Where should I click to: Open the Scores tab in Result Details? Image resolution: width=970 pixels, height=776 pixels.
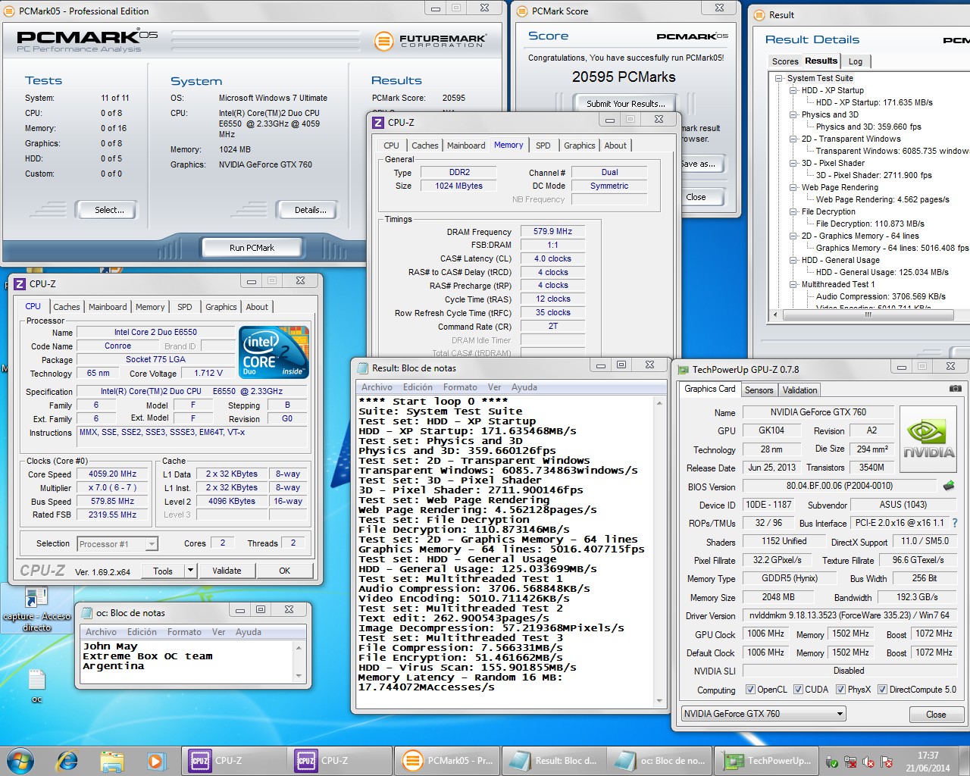pyautogui.click(x=785, y=61)
